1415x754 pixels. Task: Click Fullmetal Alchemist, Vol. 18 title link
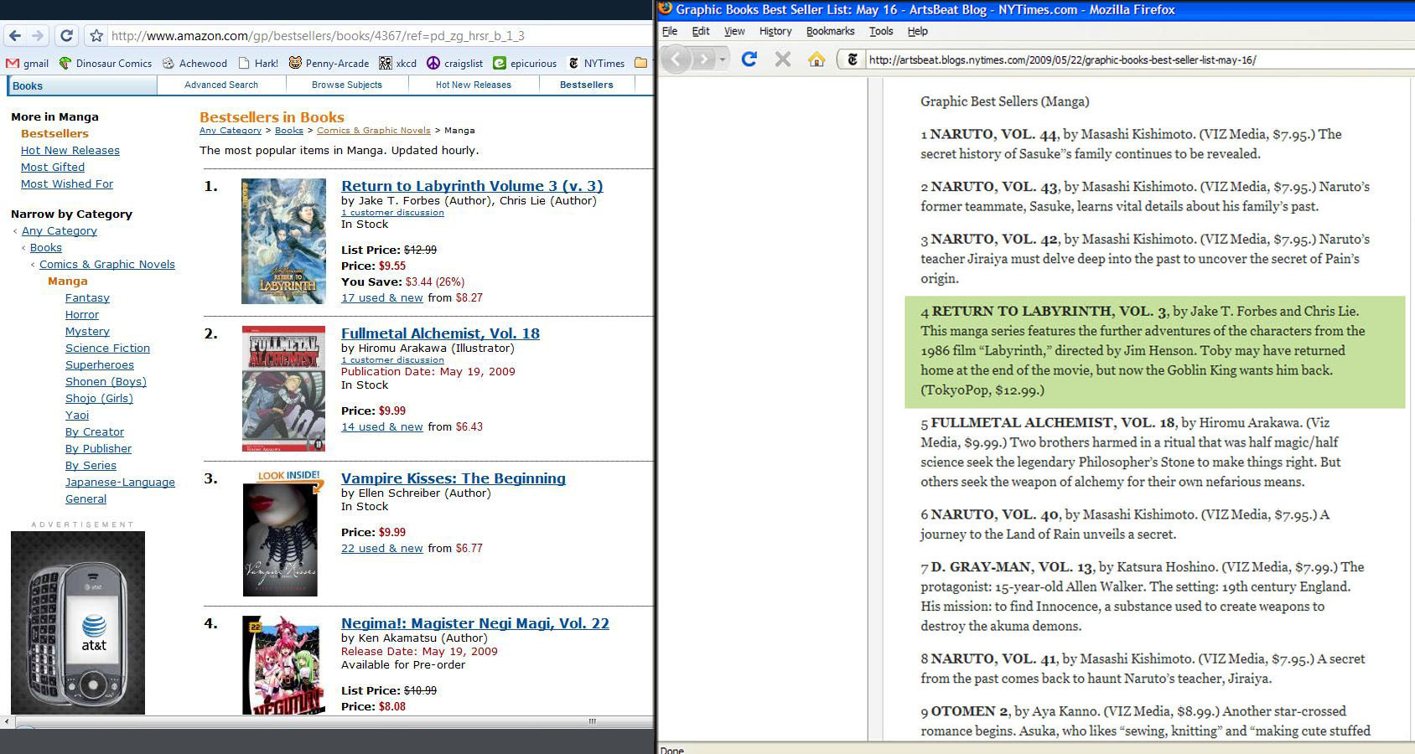pyautogui.click(x=440, y=333)
